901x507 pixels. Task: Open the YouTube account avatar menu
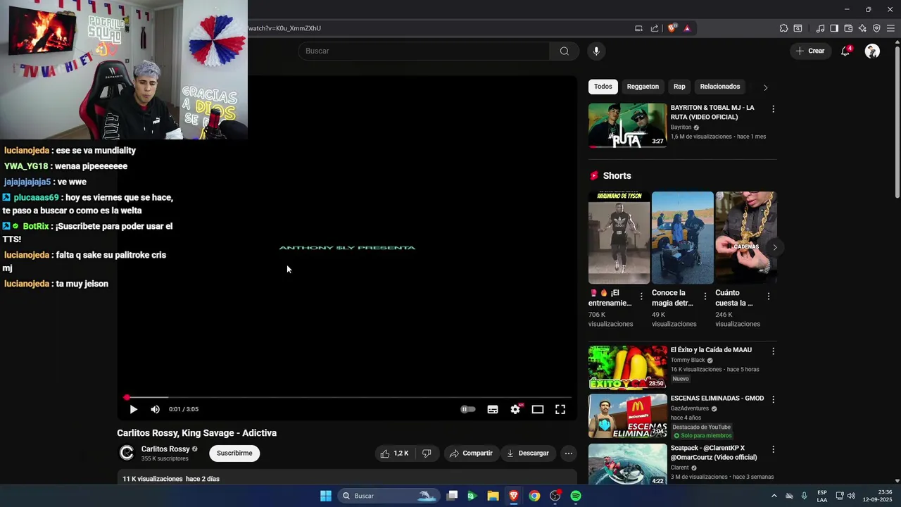click(872, 51)
